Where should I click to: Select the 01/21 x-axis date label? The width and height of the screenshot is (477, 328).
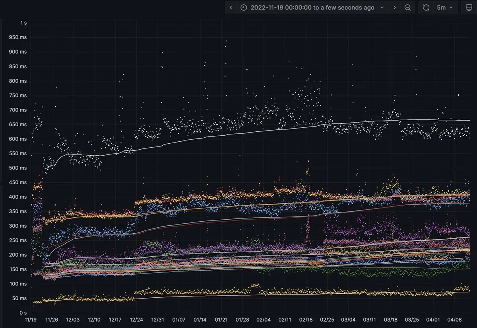tap(221, 320)
